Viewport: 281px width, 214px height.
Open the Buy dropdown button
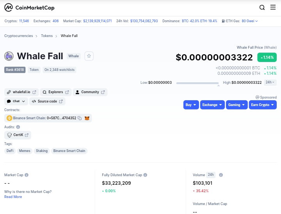(x=191, y=105)
